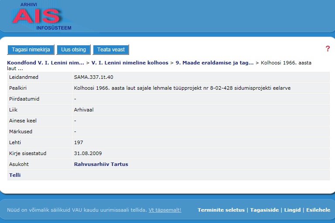
Task: Click the reference code SAMA.337.1t.40
Action: coord(93,77)
